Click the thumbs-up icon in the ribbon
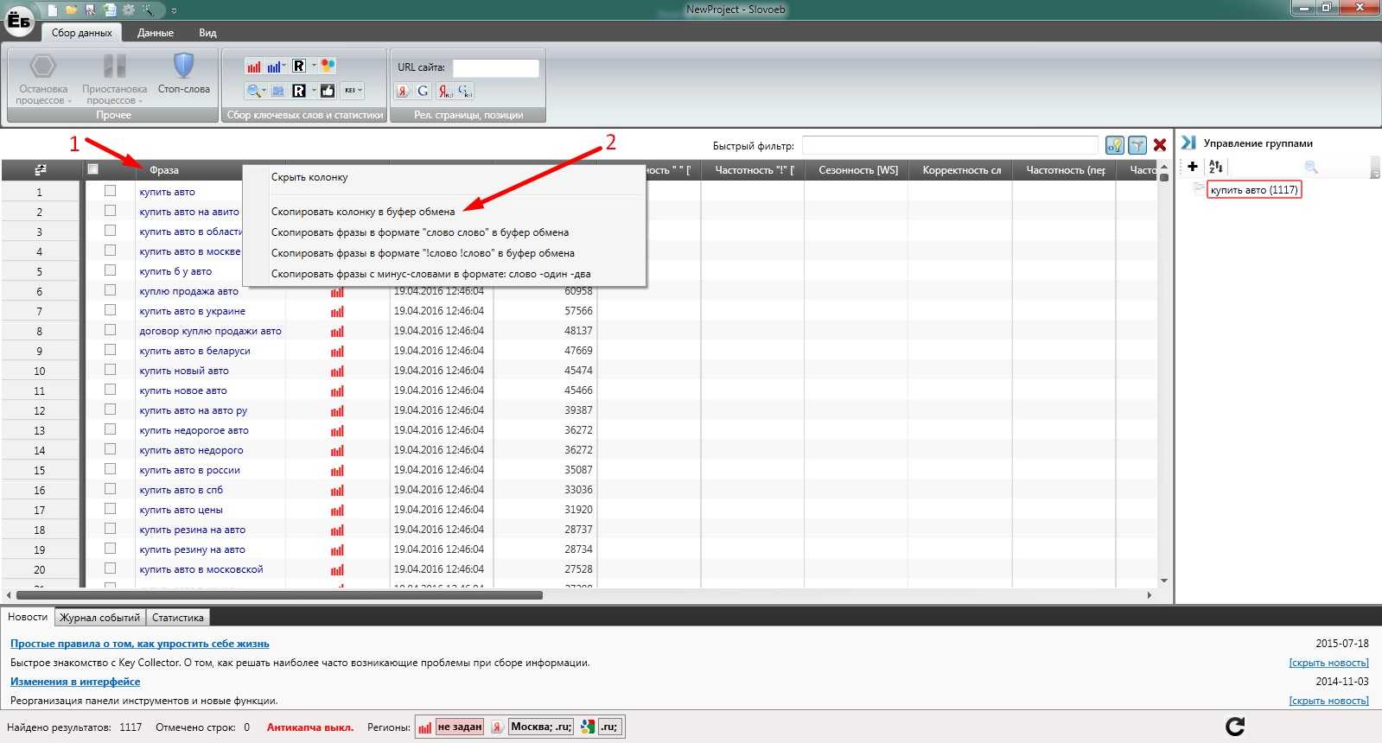The image size is (1382, 743). tap(328, 91)
